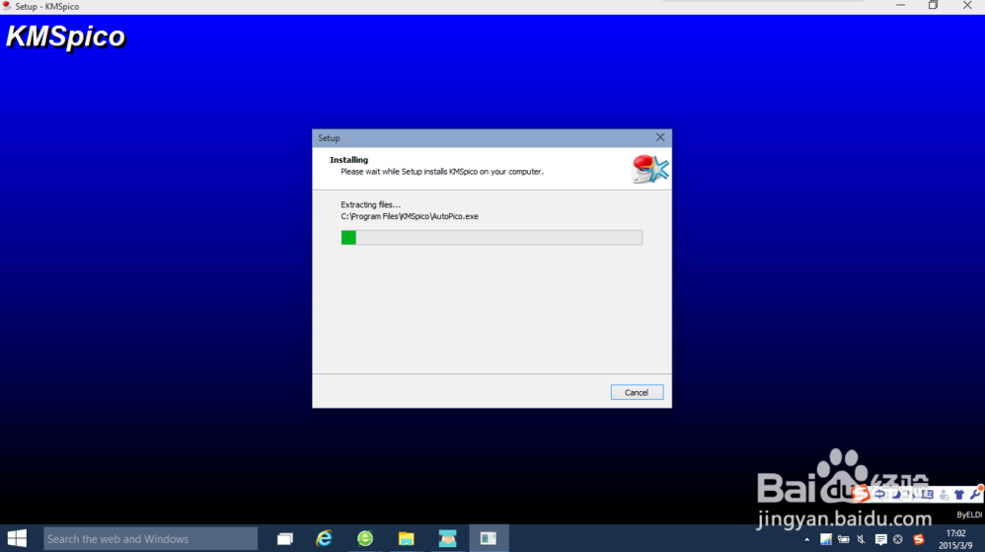Open the Store app on the taskbar

[447, 539]
